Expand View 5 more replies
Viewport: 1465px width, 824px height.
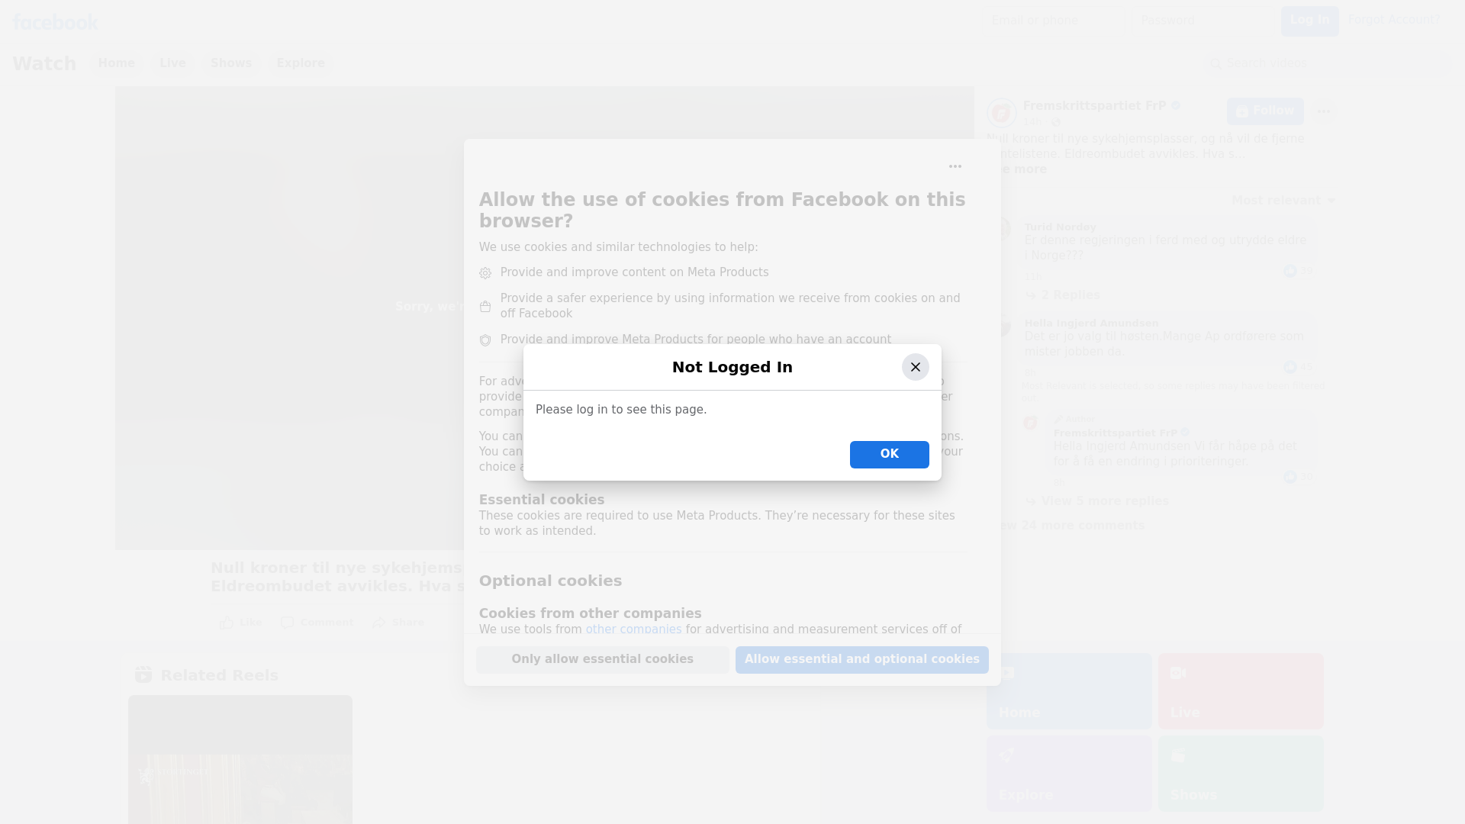click(x=1097, y=501)
